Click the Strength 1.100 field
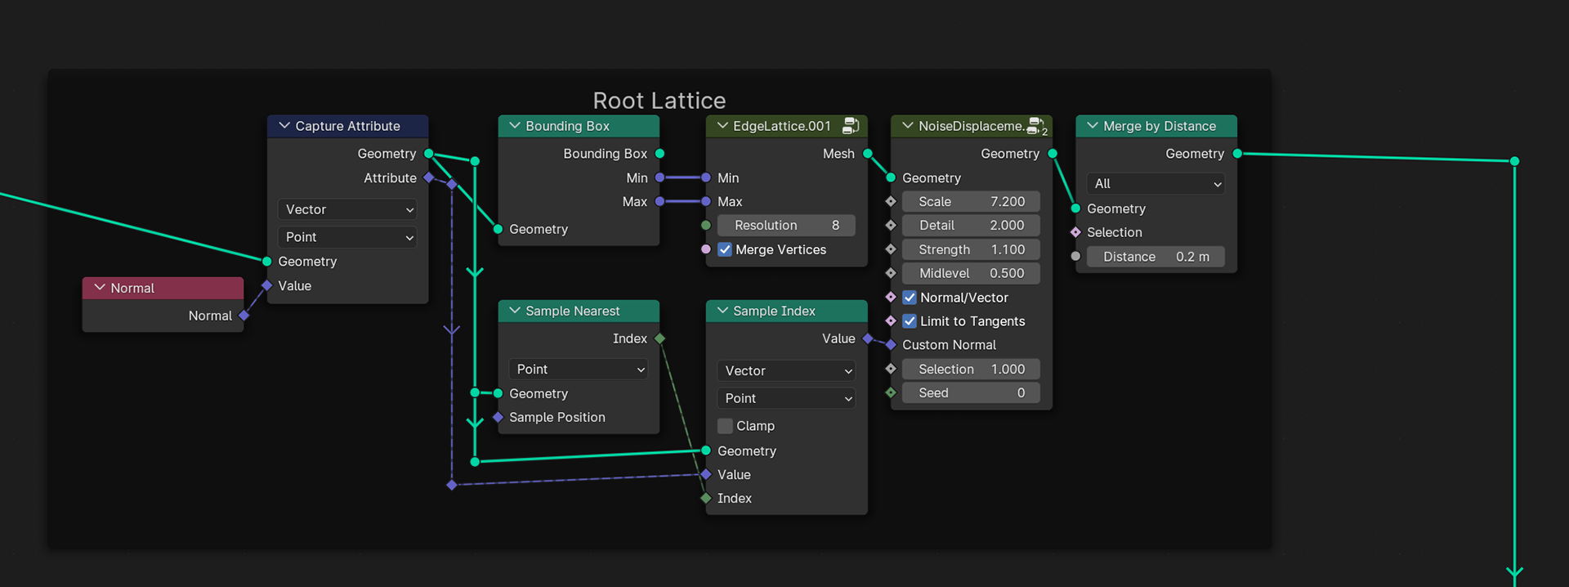Screen dimensions: 1569x587 971,249
